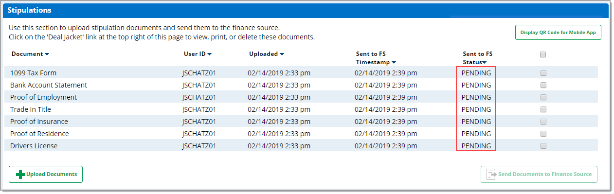Check the Drivers License row checkbox
This screenshot has height=194, width=614.
(543, 146)
